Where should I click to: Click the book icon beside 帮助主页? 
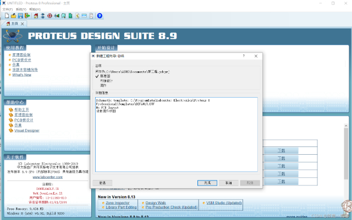(11, 110)
